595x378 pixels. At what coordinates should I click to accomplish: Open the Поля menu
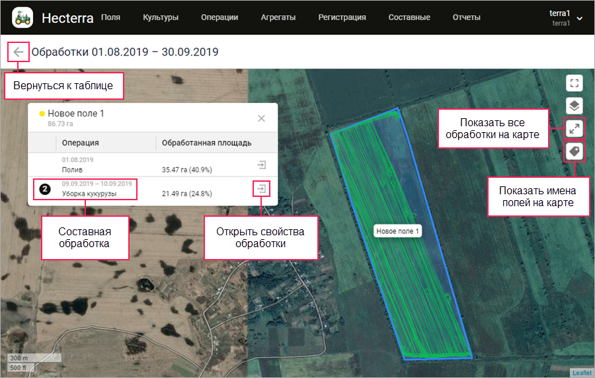coord(110,17)
